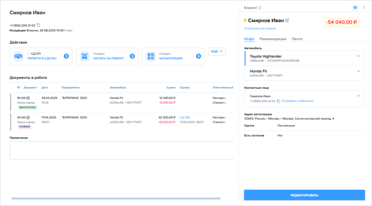Click info icon next to ЗН-63

(28, 117)
